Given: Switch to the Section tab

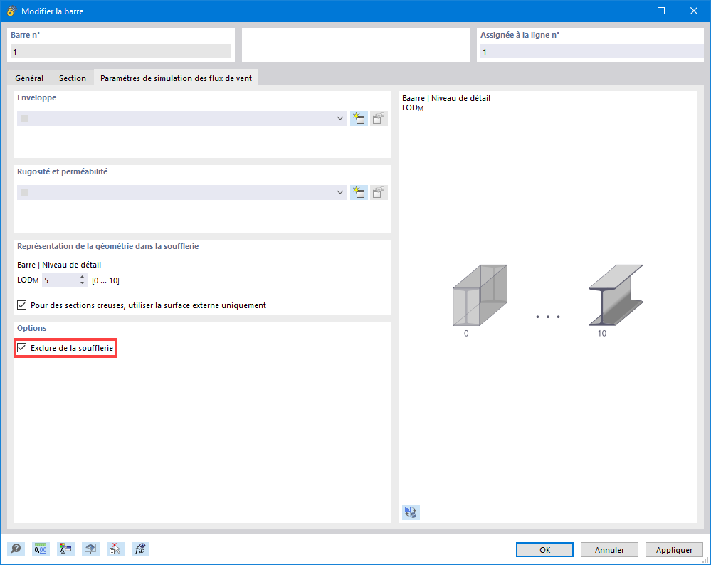Looking at the screenshot, I should [73, 78].
